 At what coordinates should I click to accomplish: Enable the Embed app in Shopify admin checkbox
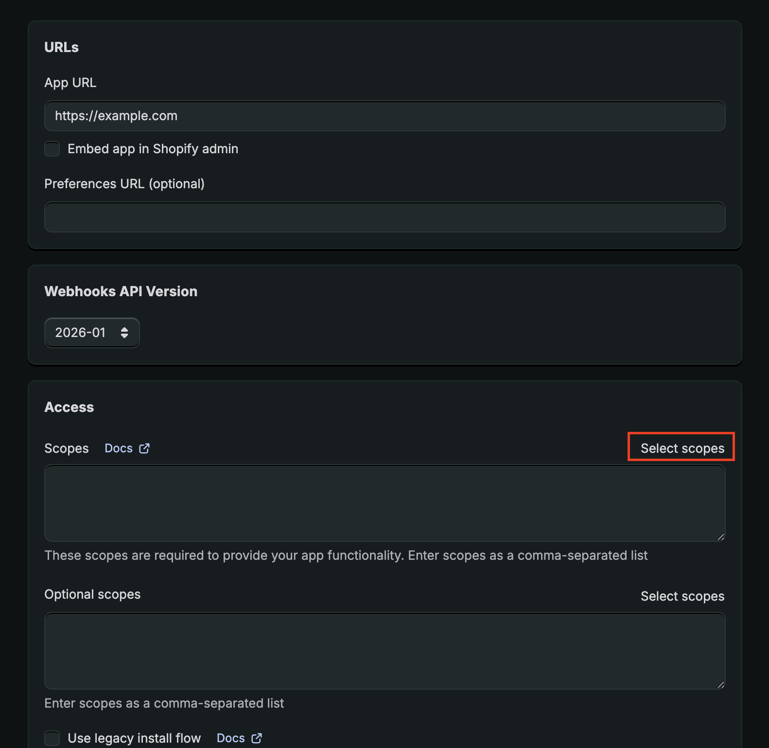[x=52, y=149]
